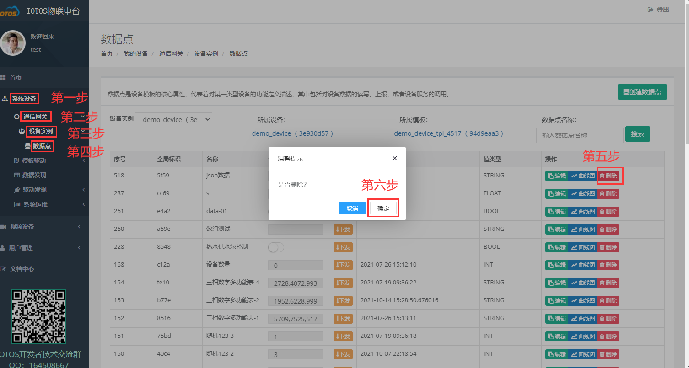Toggle the 热水供水泵控制 switch
The height and width of the screenshot is (368, 689).
pyautogui.click(x=276, y=247)
